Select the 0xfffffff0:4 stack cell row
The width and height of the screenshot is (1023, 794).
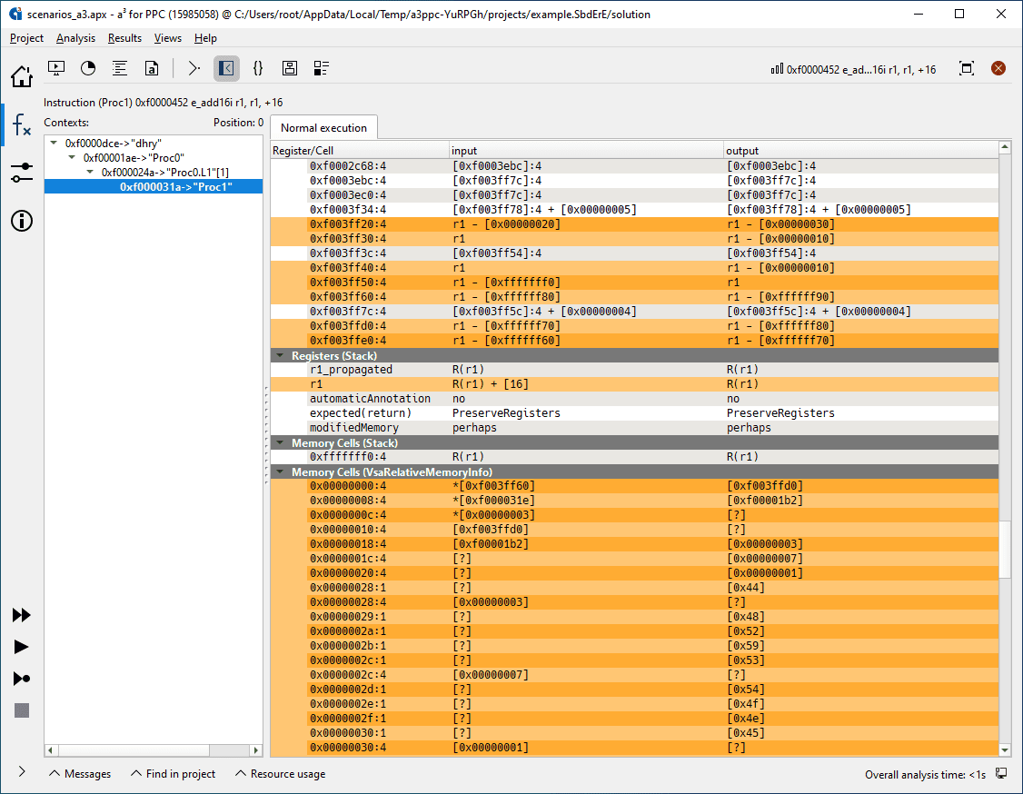tap(634, 457)
